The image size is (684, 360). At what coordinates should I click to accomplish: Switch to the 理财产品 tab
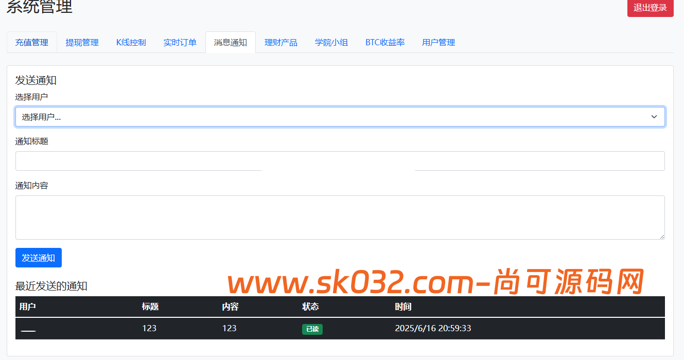pyautogui.click(x=280, y=42)
